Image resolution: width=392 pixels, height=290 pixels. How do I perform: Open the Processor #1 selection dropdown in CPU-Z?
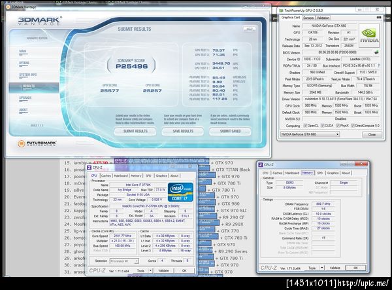click(124, 261)
